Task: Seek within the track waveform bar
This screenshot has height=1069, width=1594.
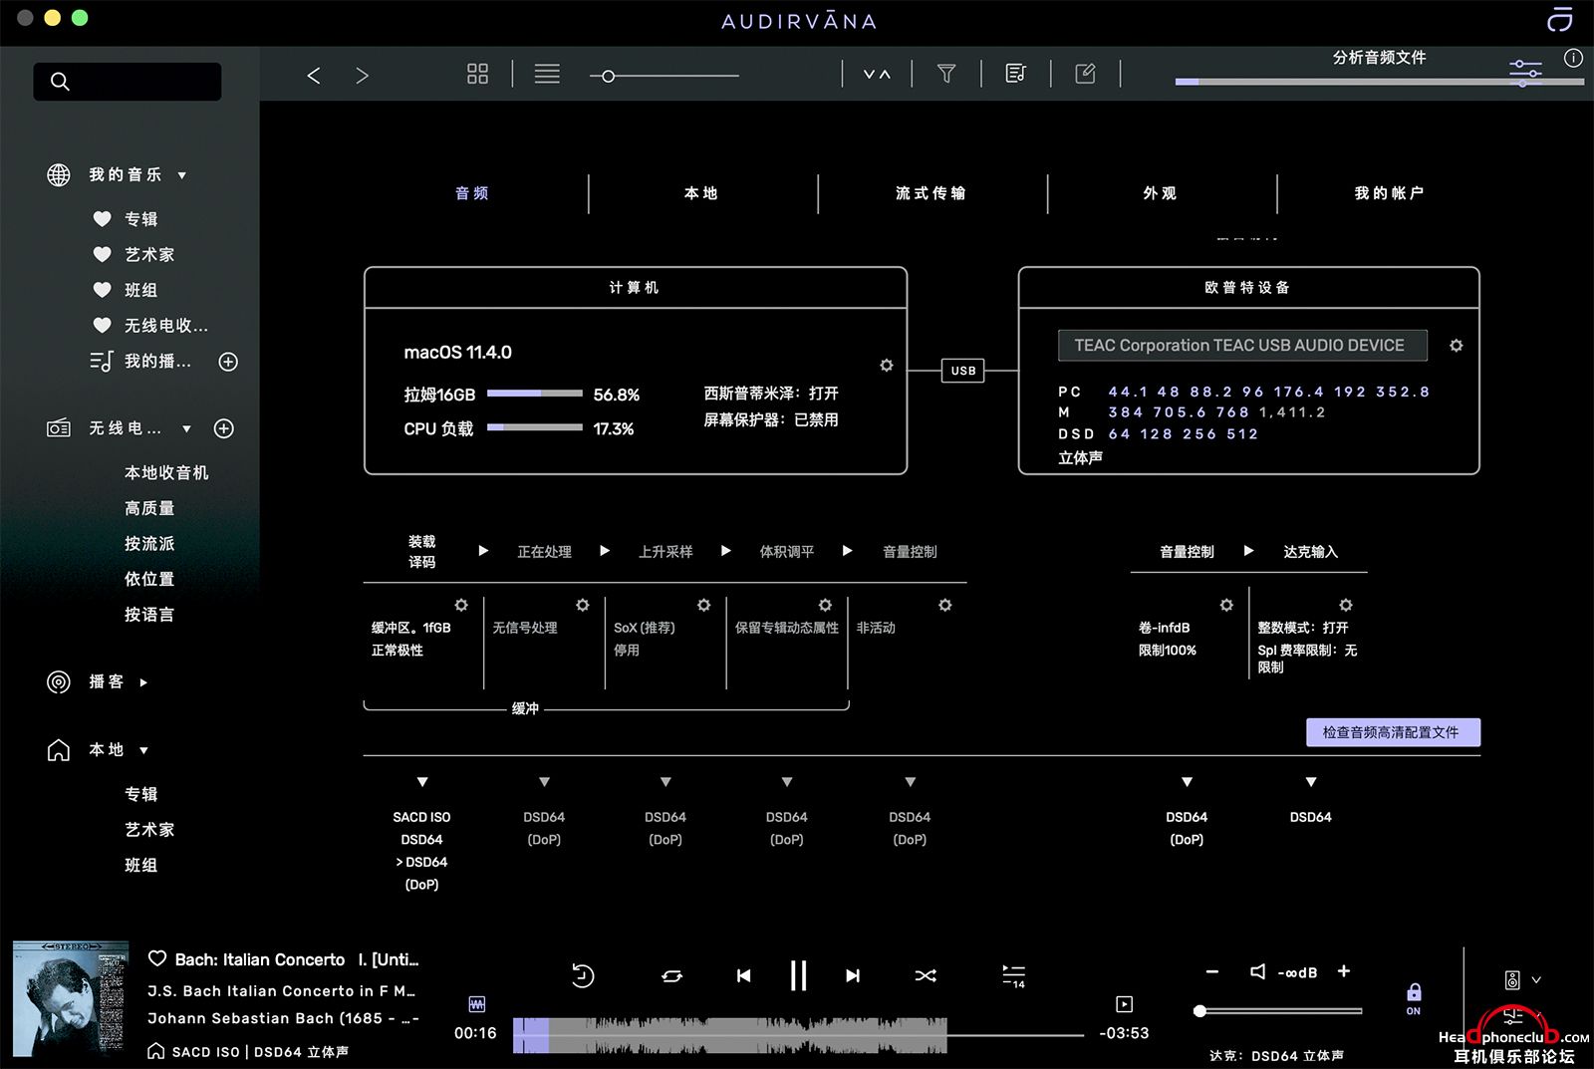Action: coord(798,1035)
